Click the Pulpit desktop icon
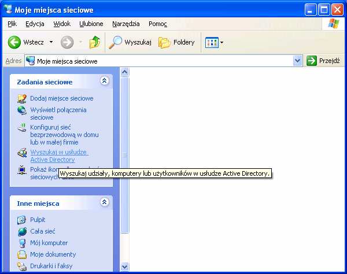Image resolution: width=347 pixels, height=274 pixels. pos(22,220)
